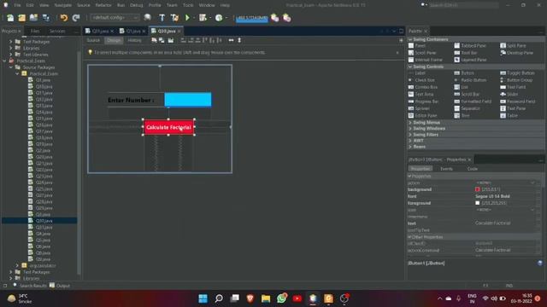Open the default config dropdown
This screenshot has height=307, width=547.
(x=115, y=17)
